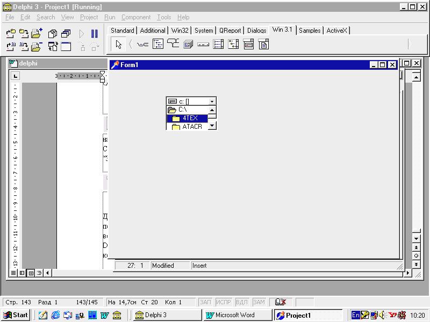Switch to the Additional palette tab
The image size is (430, 322).
coord(153,31)
